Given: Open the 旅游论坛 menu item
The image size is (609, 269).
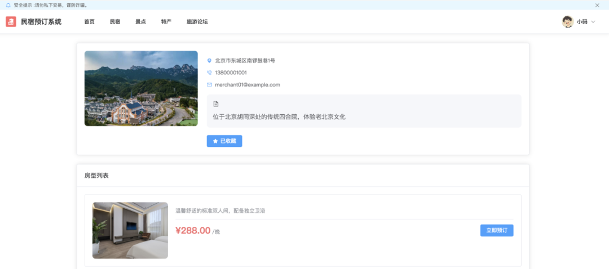Looking at the screenshot, I should coord(197,22).
